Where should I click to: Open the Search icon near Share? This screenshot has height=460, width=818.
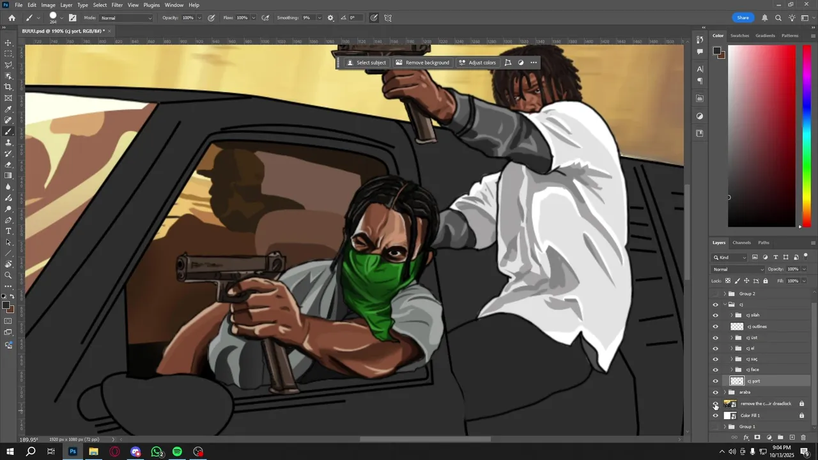coord(778,18)
